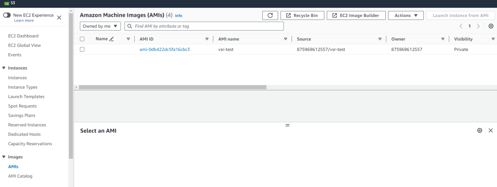Viewport: 497px width, 187px height.
Task: Click Launch instance from AMI button
Action: [x=461, y=15]
